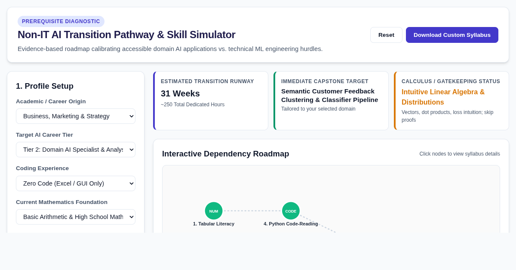This screenshot has width=516, height=270.
Task: Click 'Intuitive Linear Algebra & Distributions' status text
Action: (x=443, y=97)
